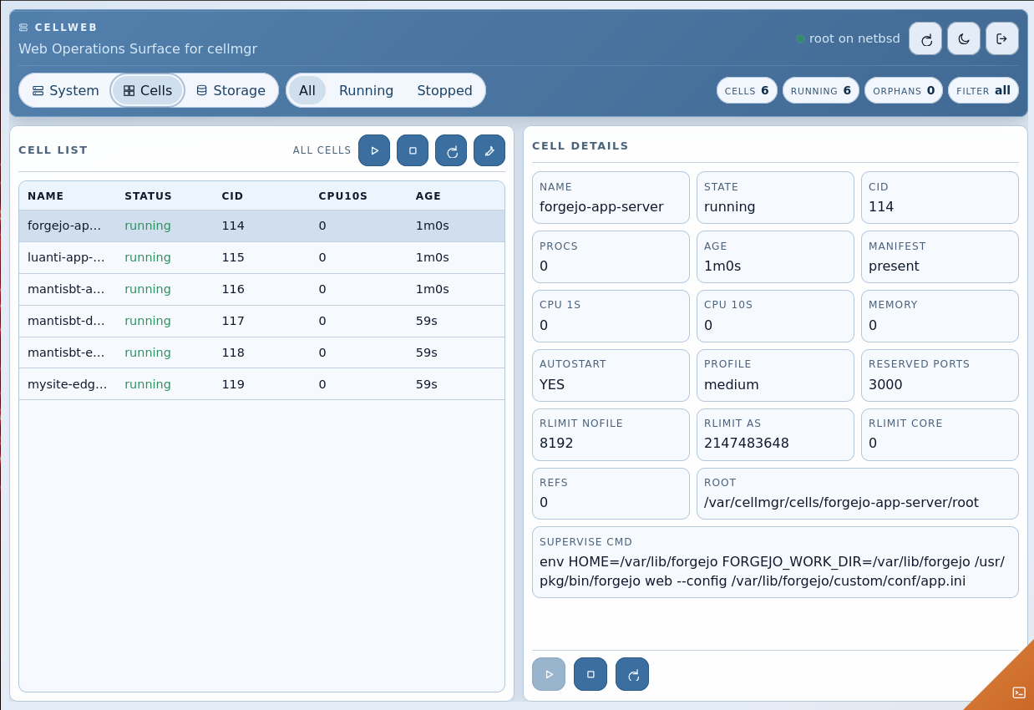Image resolution: width=1034 pixels, height=710 pixels.
Task: Toggle dark mode with the moon icon
Action: (x=964, y=39)
